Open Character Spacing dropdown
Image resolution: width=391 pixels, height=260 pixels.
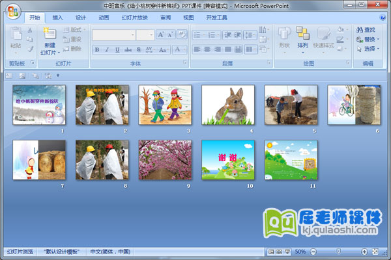pos(150,49)
